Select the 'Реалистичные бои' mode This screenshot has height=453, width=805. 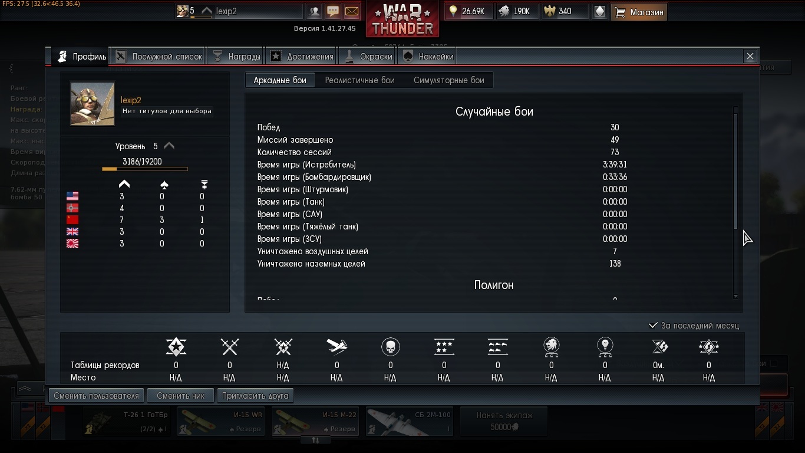pos(359,80)
